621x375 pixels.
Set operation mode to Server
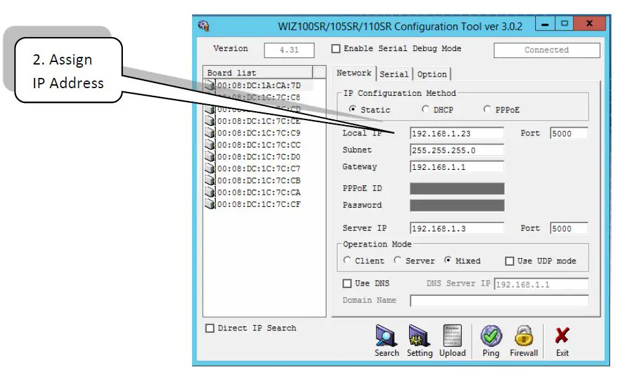(x=397, y=260)
